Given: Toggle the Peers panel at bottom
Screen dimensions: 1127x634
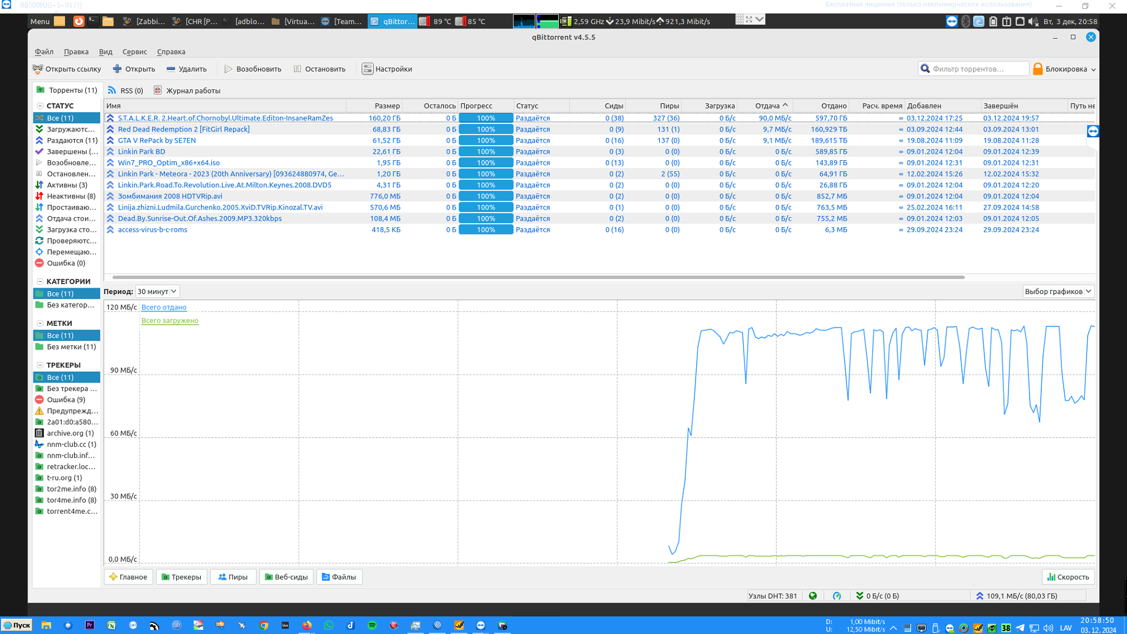Looking at the screenshot, I should coord(233,577).
